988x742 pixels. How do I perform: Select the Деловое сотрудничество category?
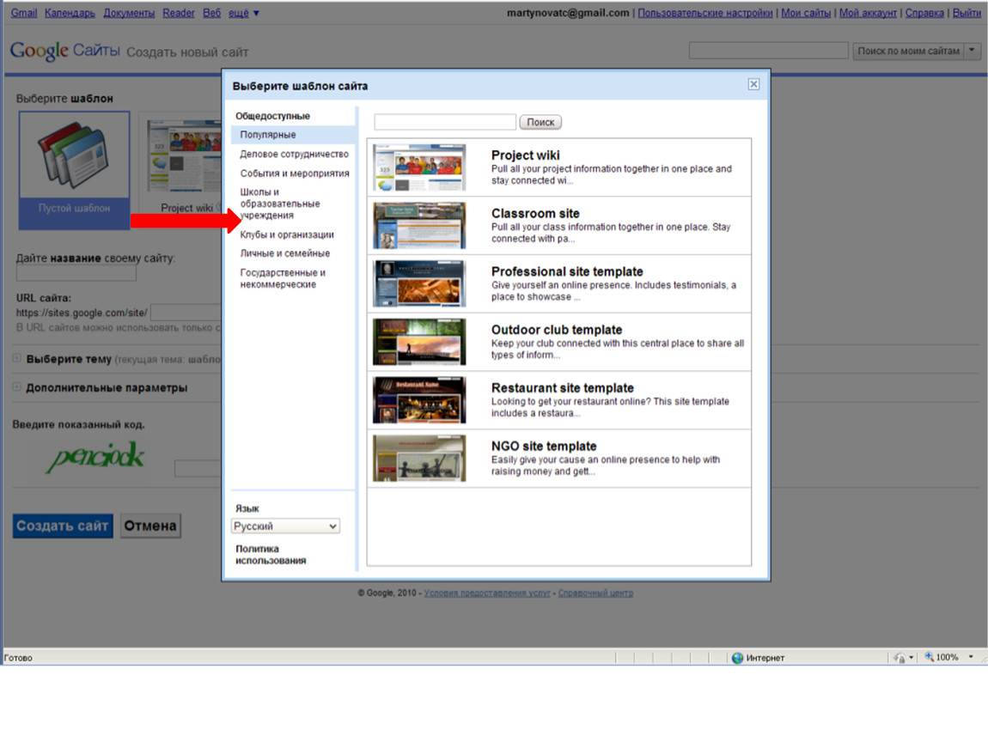(294, 154)
